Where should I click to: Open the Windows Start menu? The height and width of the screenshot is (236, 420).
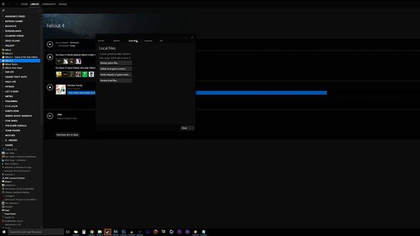coord(4,231)
